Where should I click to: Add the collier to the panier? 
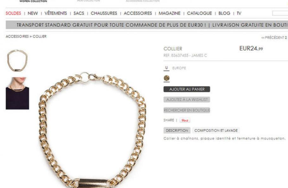187,89
